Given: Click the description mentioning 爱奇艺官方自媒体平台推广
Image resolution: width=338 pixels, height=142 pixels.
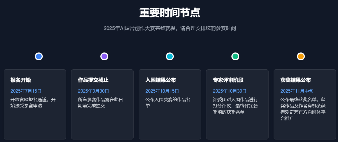Looking at the screenshot, I should (x=303, y=109).
